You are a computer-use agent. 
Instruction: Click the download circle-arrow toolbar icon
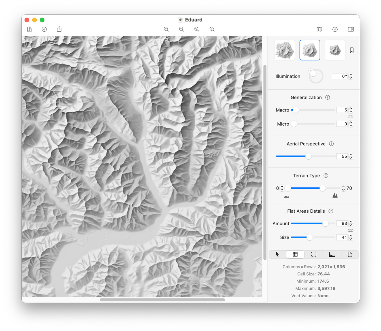pos(44,29)
